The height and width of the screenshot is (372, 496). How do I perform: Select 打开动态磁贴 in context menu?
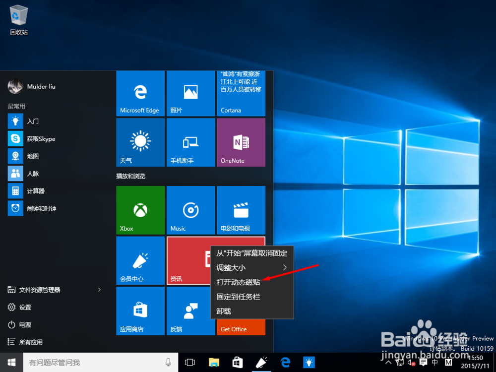pos(252,282)
